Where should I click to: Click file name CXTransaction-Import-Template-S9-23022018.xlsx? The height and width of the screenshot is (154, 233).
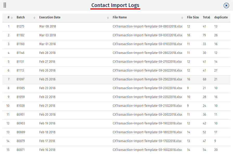(x=147, y=88)
